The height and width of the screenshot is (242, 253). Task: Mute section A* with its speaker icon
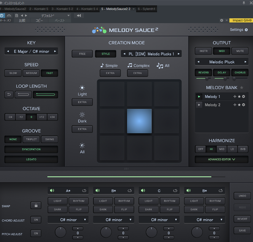point(52,191)
